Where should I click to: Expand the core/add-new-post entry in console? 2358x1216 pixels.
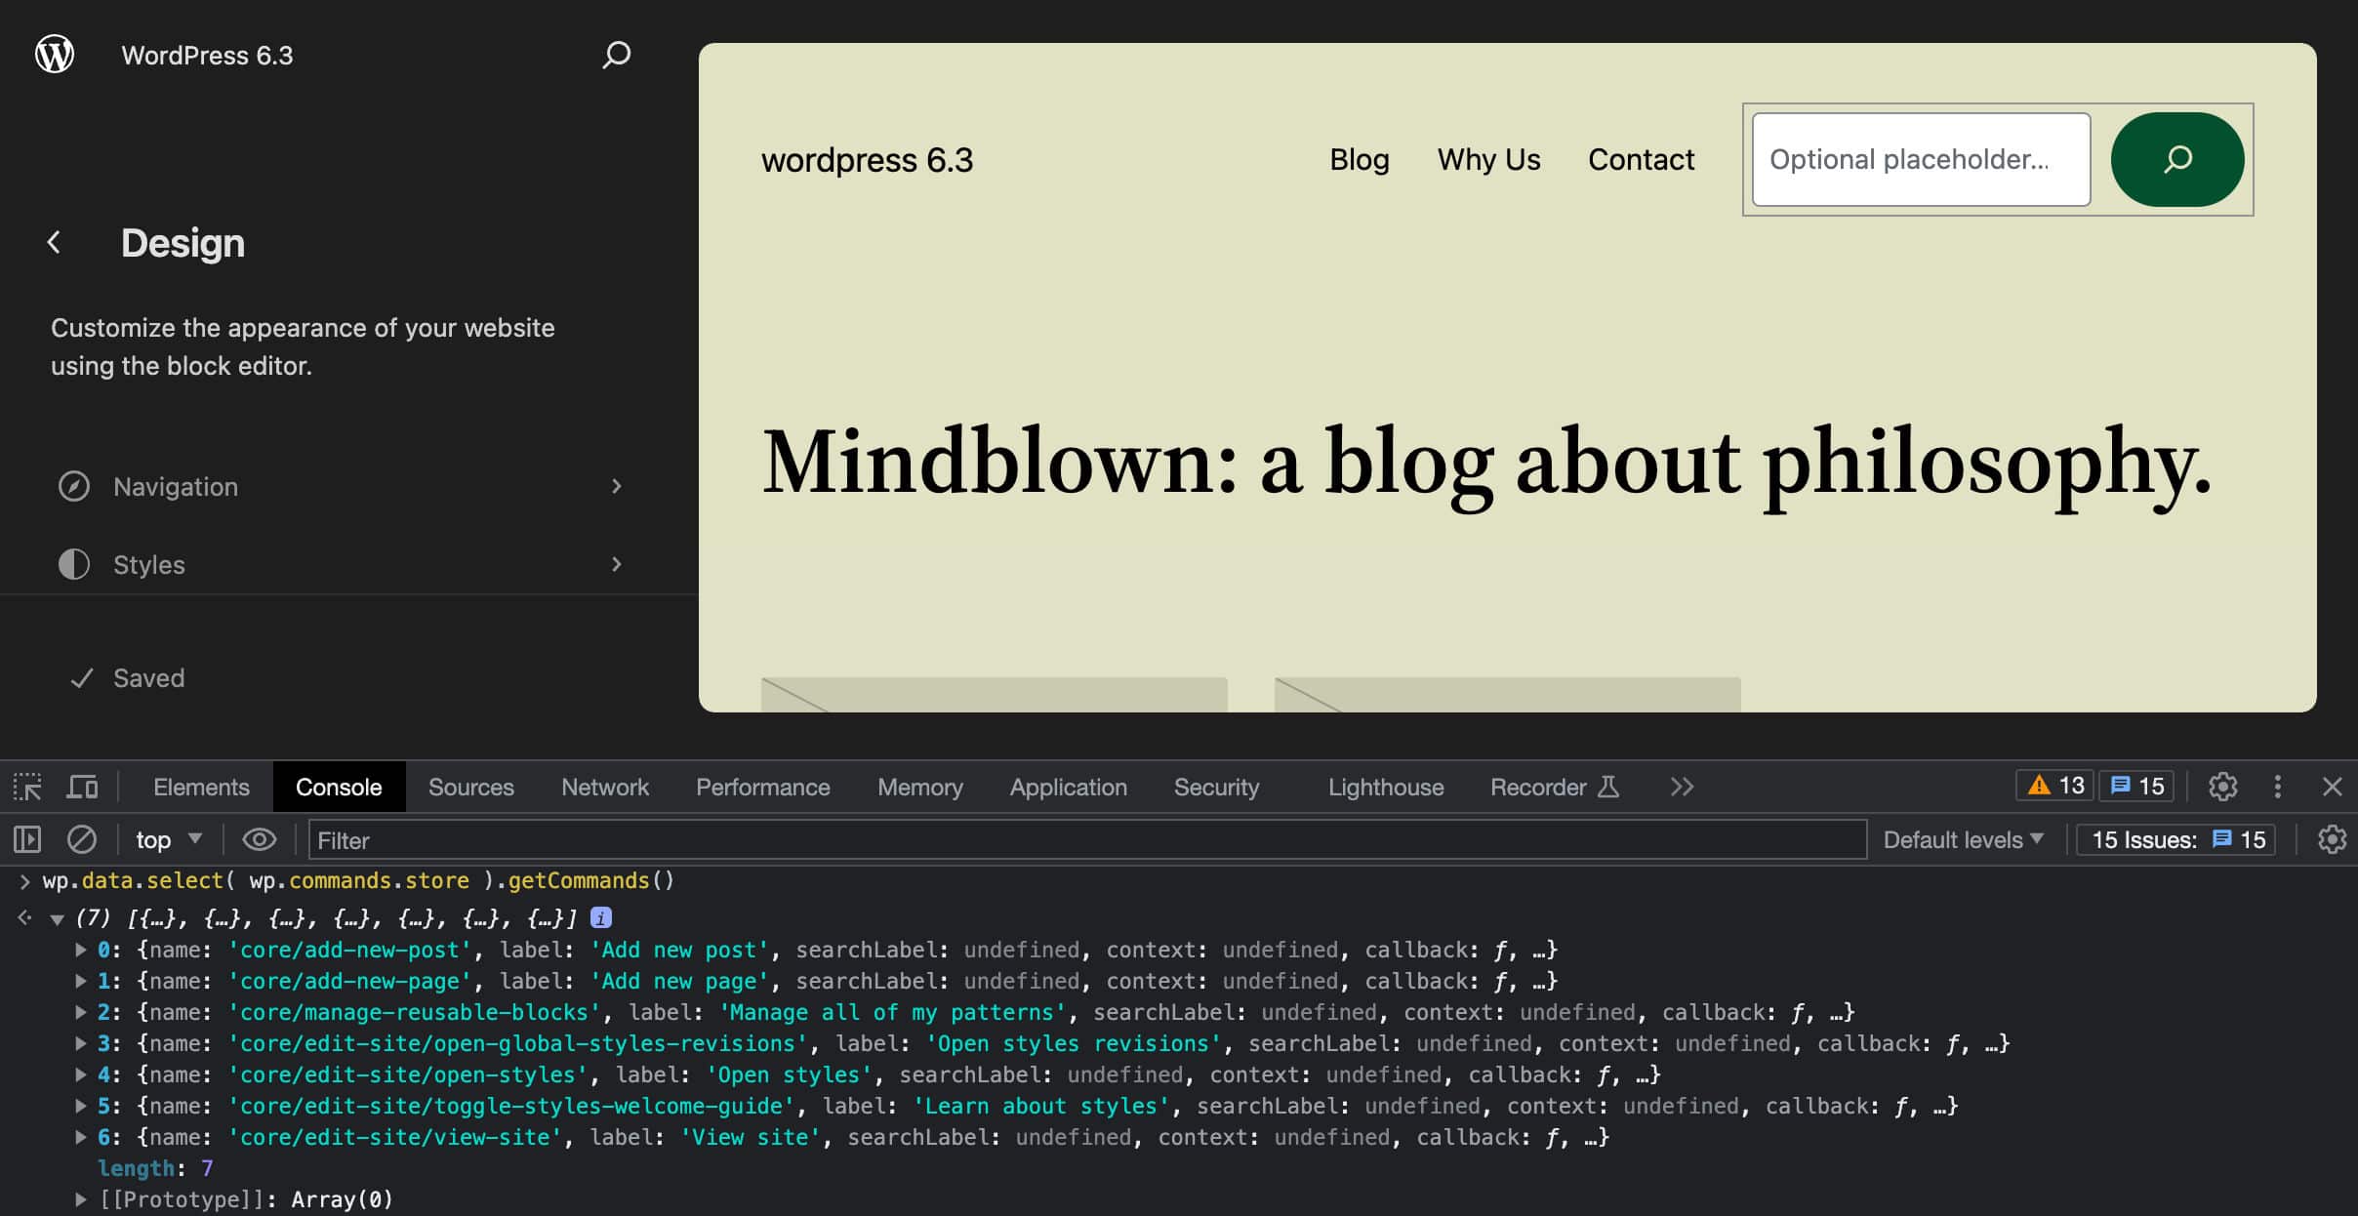click(80, 949)
